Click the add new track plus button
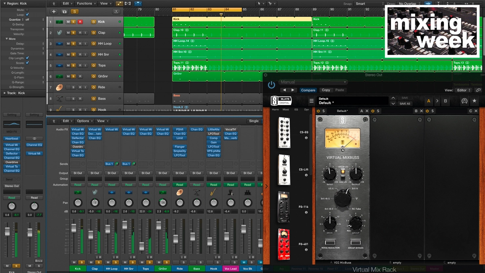Screen dimensions: 485x273 (54, 12)
